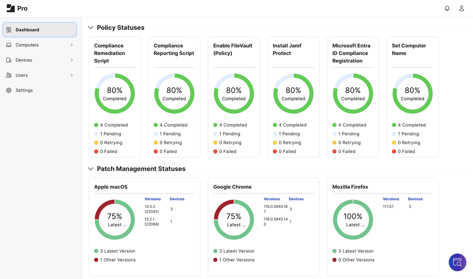Click the Settings gear icon
Screen dimensions: 473x279
click(9, 91)
